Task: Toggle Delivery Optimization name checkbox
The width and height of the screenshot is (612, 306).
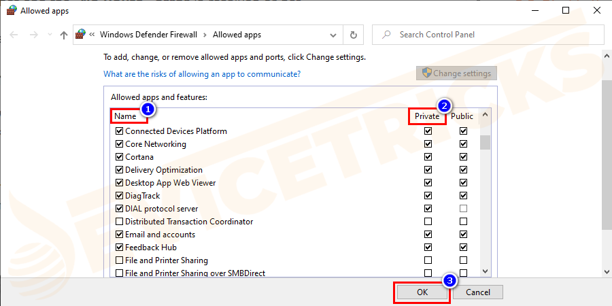Action: (120, 170)
